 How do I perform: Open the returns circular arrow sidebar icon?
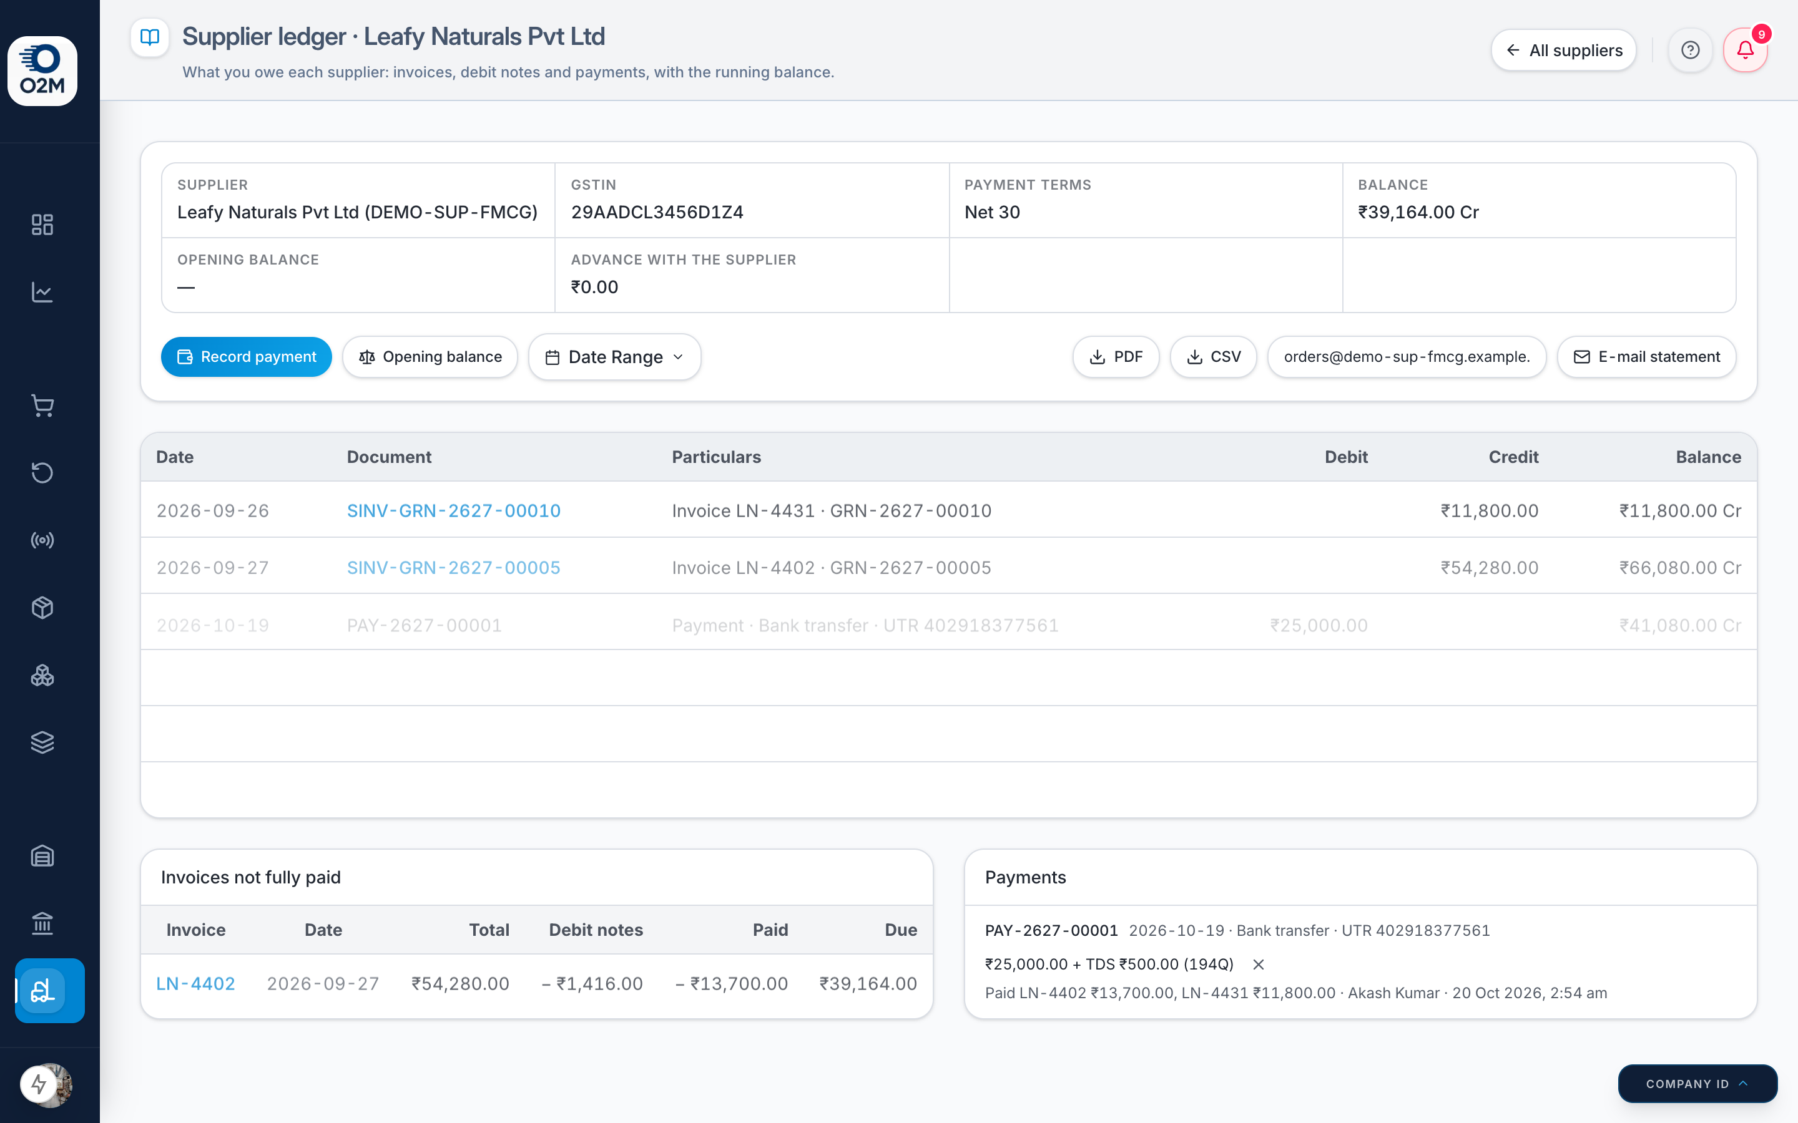(42, 472)
